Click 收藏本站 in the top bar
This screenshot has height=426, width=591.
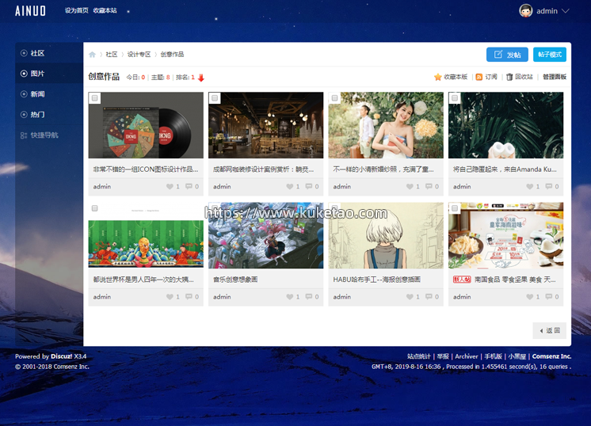point(105,10)
